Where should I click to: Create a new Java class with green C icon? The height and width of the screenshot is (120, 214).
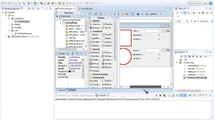(52, 3)
